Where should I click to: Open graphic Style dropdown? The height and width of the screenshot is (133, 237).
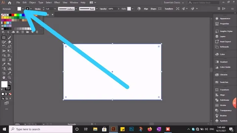[133, 9]
